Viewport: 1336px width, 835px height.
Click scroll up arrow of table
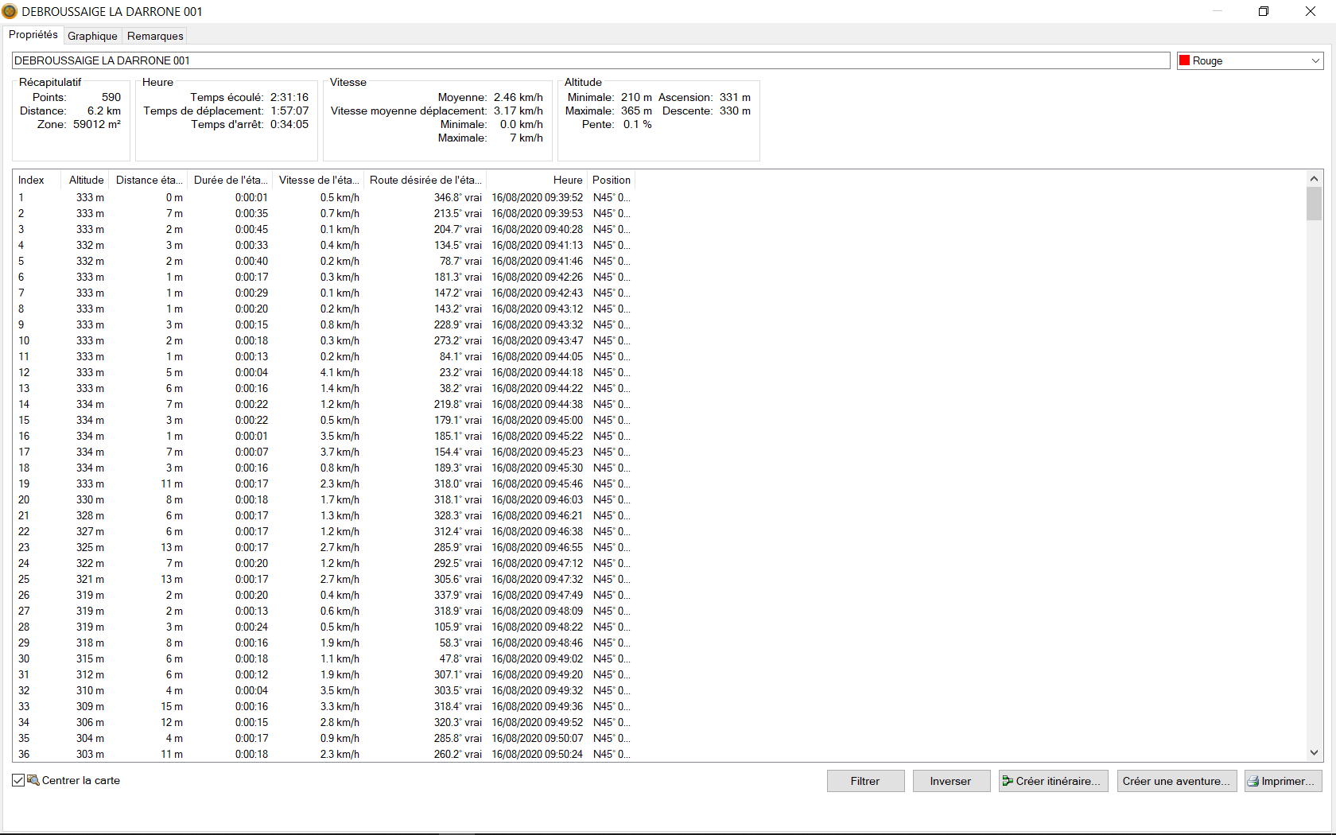pyautogui.click(x=1314, y=179)
